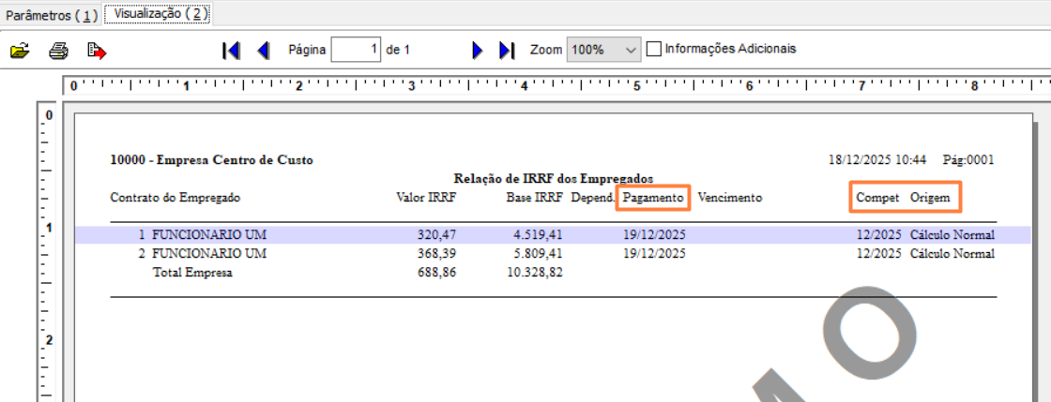Screen dimensions: 1051x402
Task: Select the Visualização (2) tab
Action: tap(158, 15)
